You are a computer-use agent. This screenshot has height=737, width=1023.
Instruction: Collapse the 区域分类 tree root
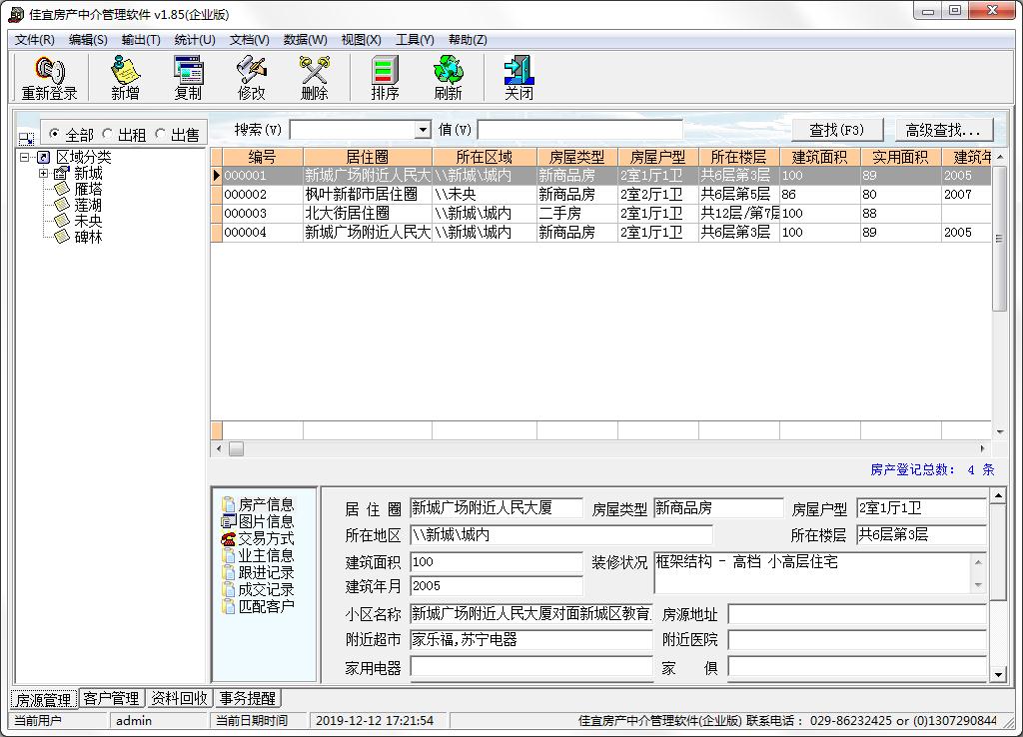coord(24,158)
